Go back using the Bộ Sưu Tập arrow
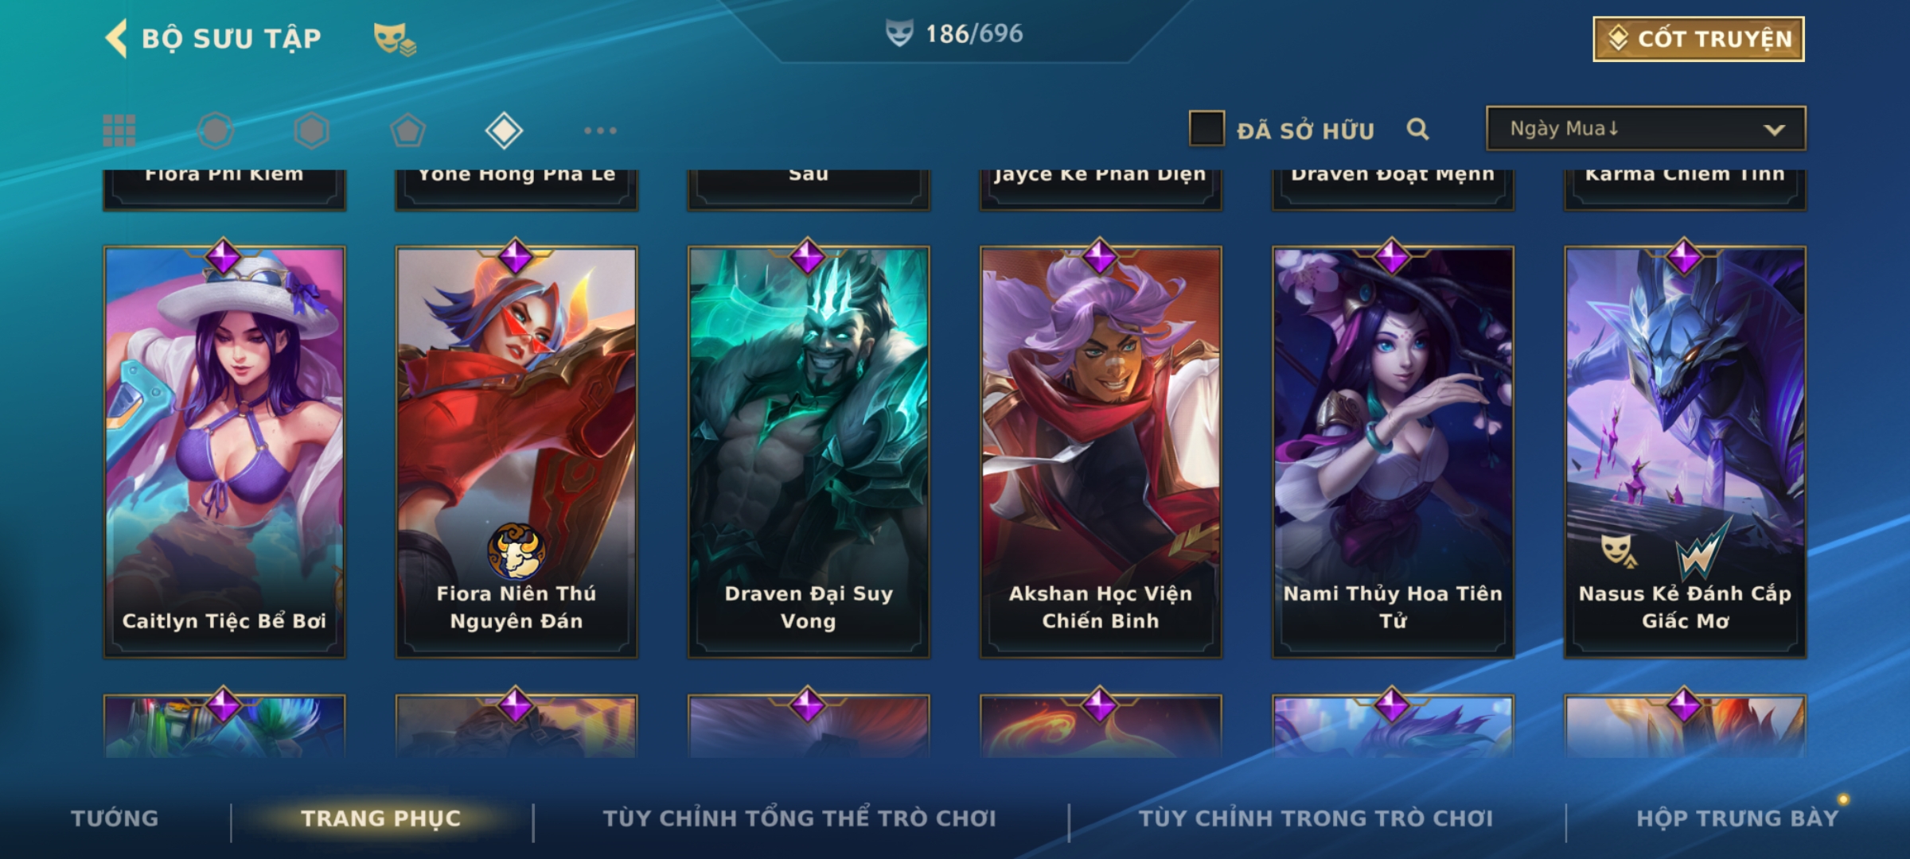This screenshot has width=1910, height=859. (x=116, y=38)
